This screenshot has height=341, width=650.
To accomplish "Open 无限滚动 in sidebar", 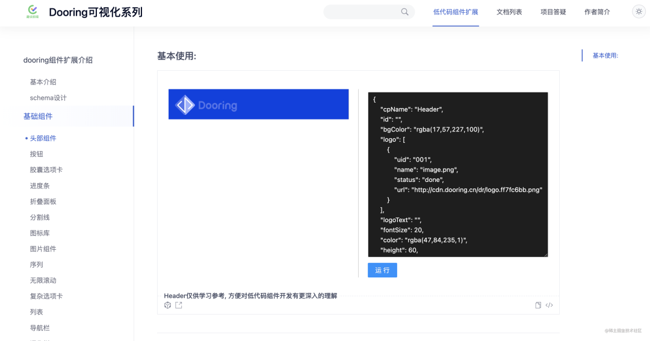I will pyautogui.click(x=43, y=280).
